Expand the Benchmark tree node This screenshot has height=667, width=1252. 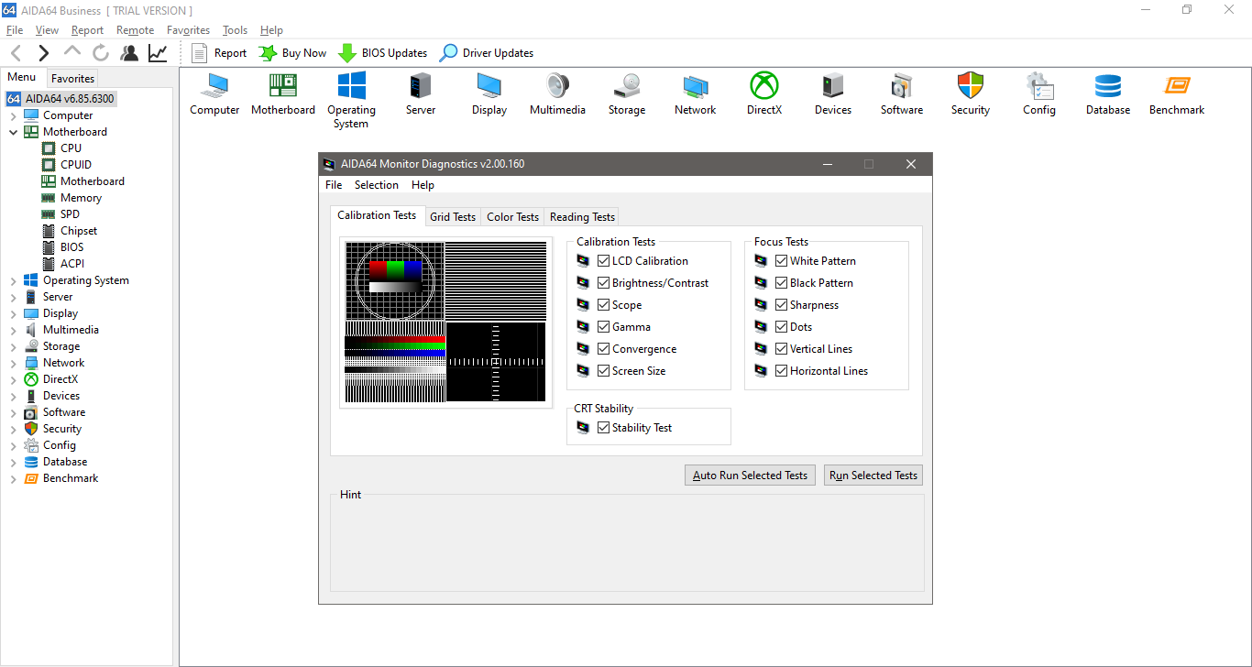tap(13, 479)
